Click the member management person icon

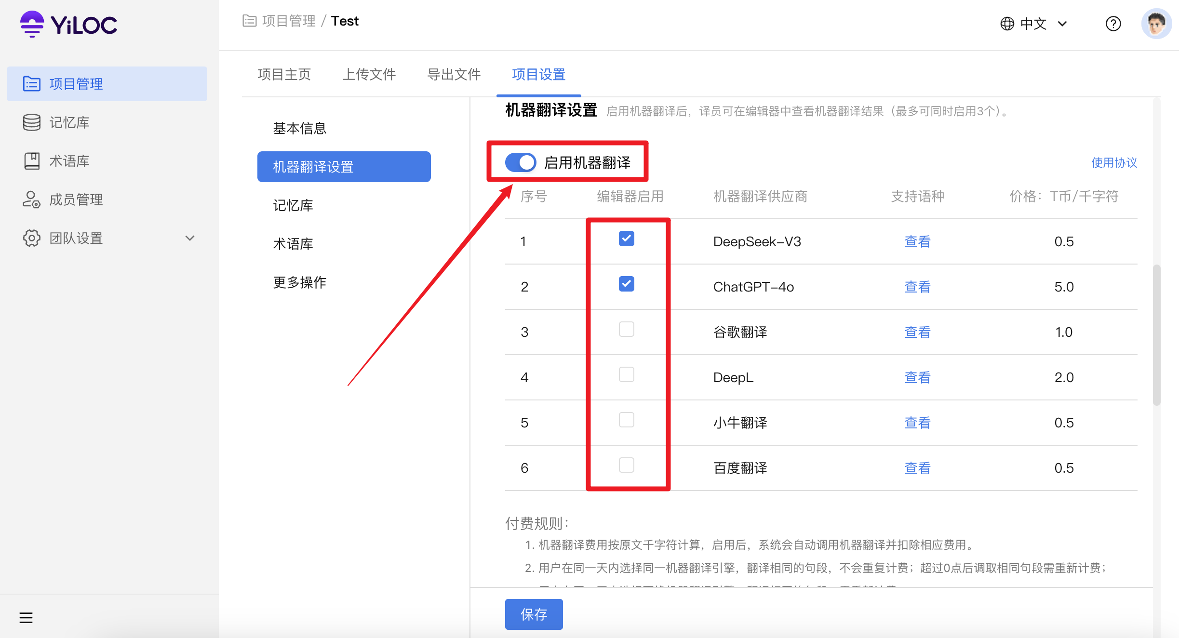32,199
